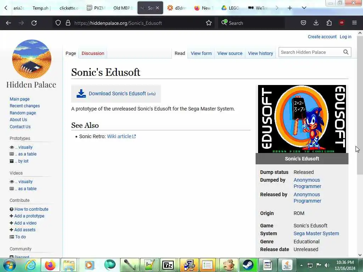This screenshot has height=272, width=363.
Task: Go to a Random page
Action: click(x=23, y=113)
